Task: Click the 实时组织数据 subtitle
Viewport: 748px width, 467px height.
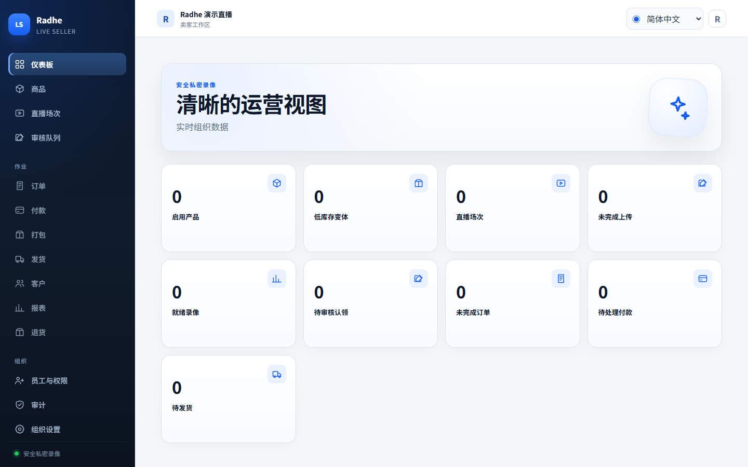Action: click(203, 127)
